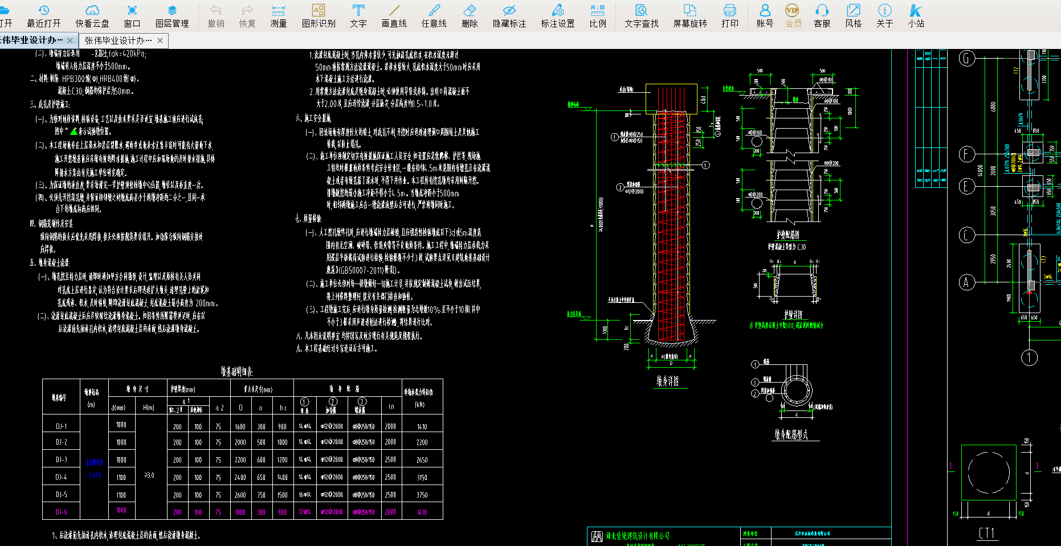Click axis bubble A in the drawing
The image size is (1061, 546).
(x=967, y=282)
